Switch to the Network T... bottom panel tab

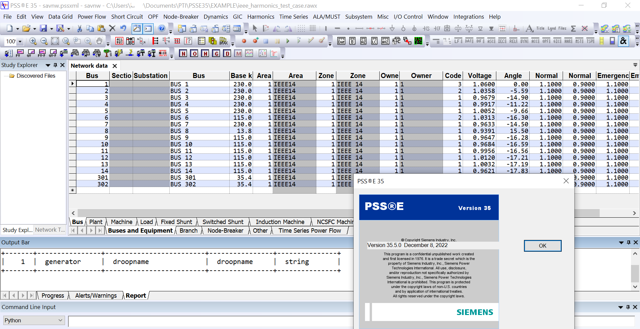click(x=50, y=230)
